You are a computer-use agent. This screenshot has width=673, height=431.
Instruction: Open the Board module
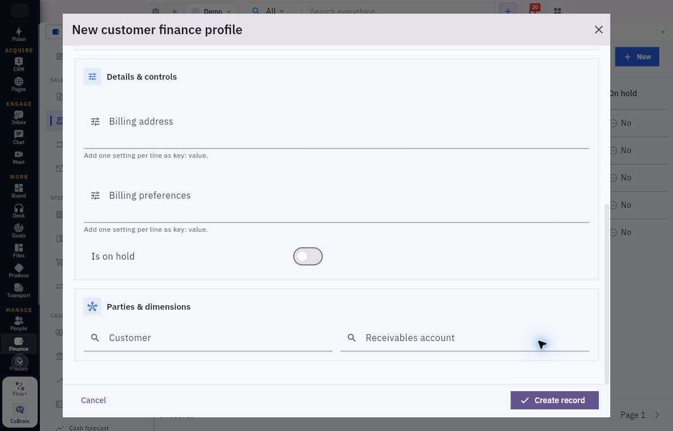coord(18,191)
